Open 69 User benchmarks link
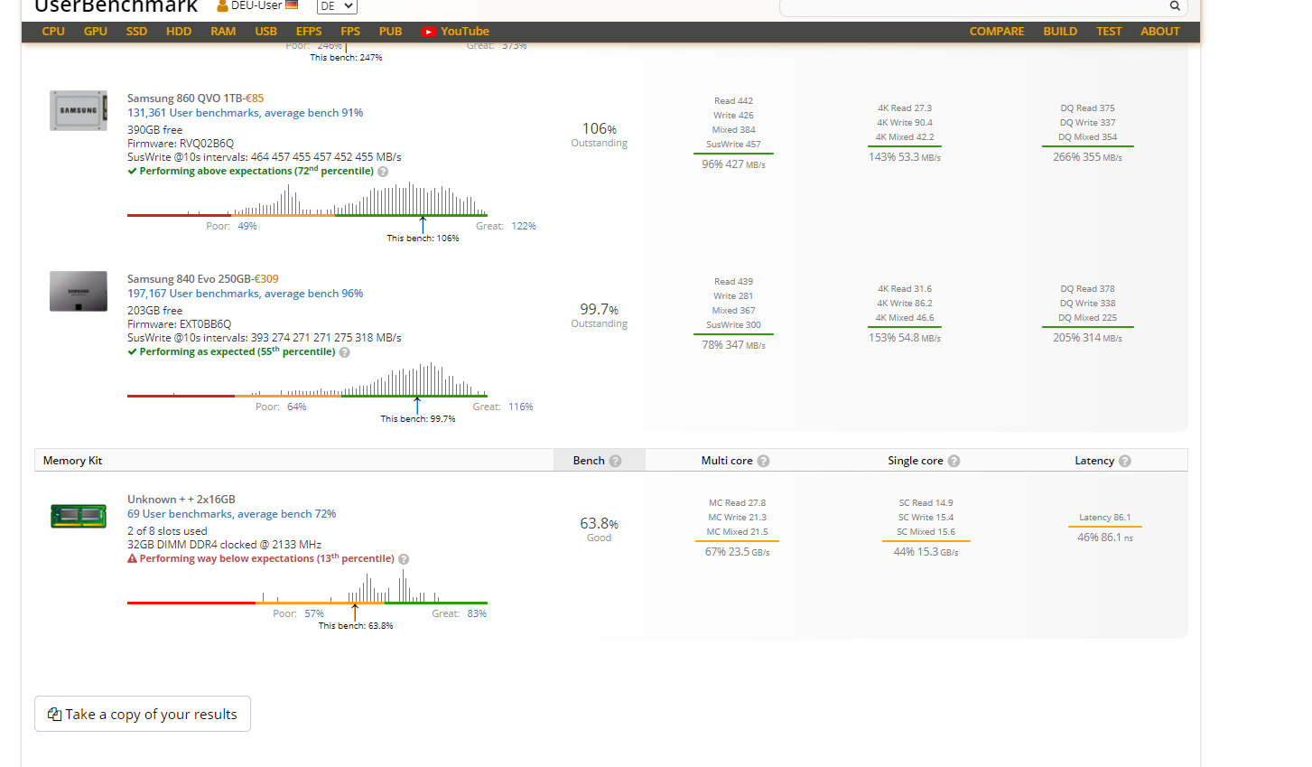Screen dimensions: 1312x767 (231, 514)
